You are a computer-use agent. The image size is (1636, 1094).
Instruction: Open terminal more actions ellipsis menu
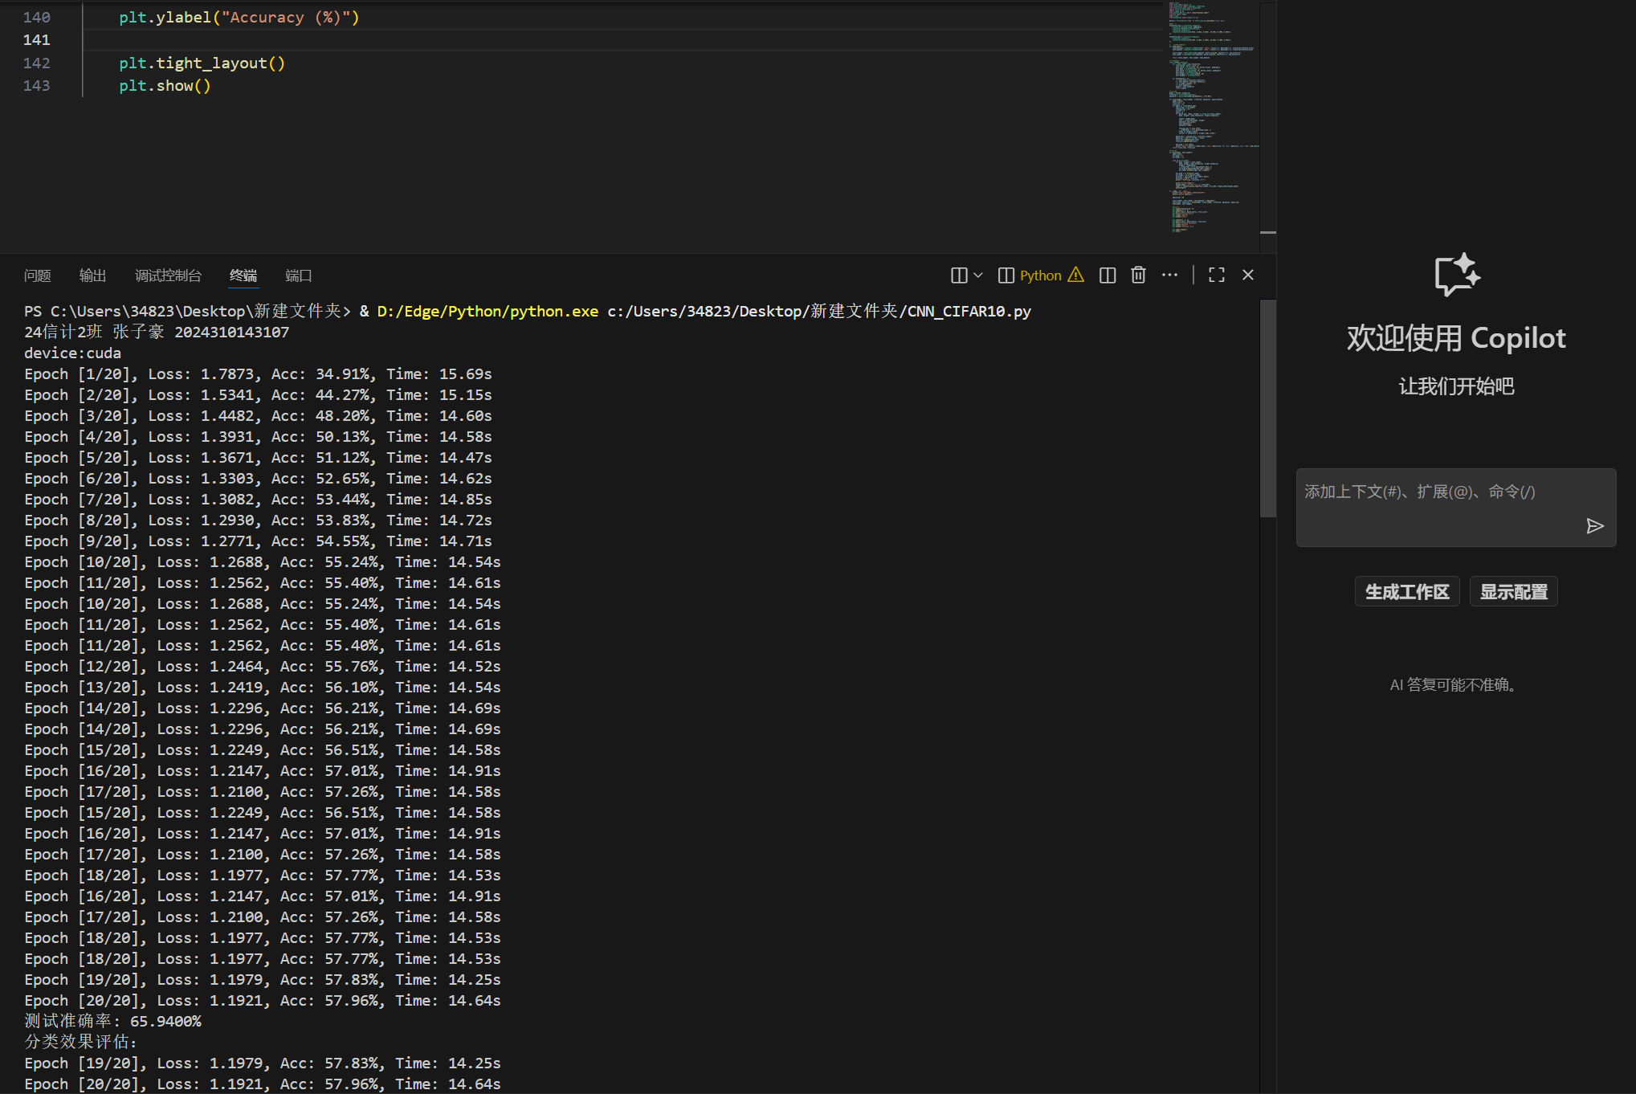click(x=1169, y=276)
